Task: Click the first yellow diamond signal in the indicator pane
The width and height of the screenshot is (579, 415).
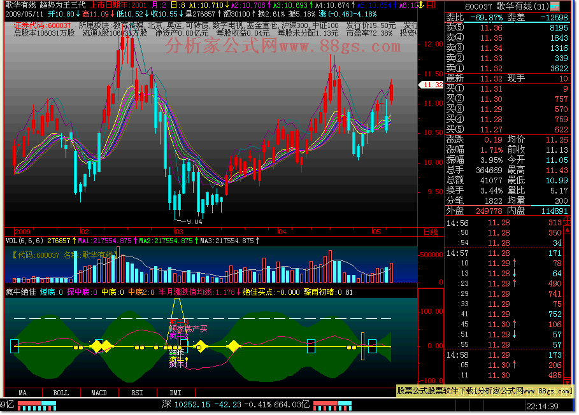Action: (97, 346)
